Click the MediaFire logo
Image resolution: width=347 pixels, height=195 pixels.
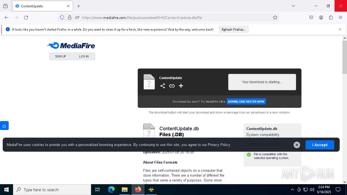click(x=71, y=45)
